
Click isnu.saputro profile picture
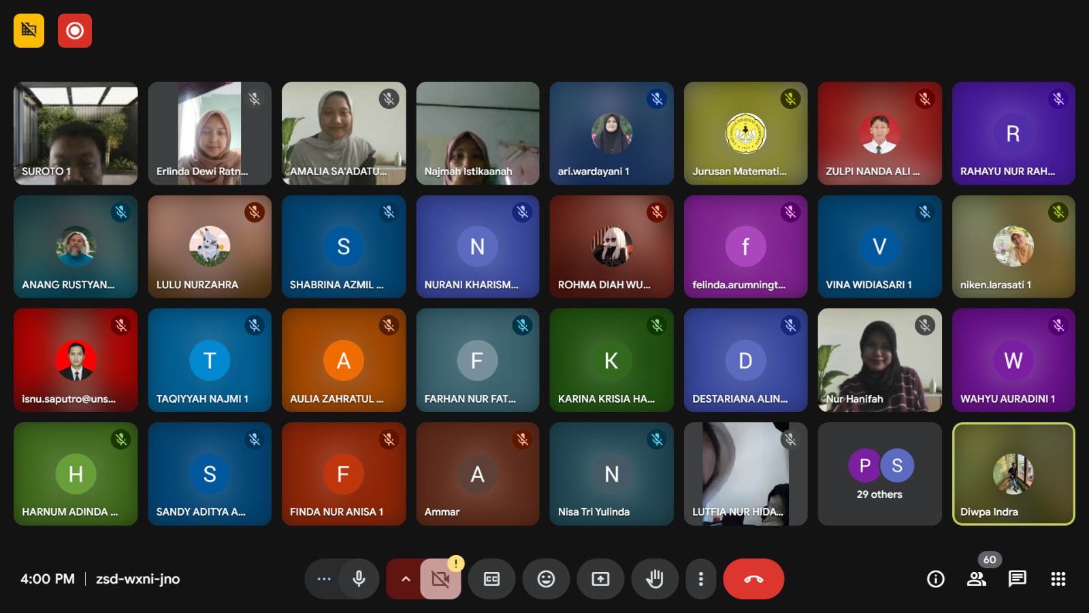pyautogui.click(x=76, y=360)
